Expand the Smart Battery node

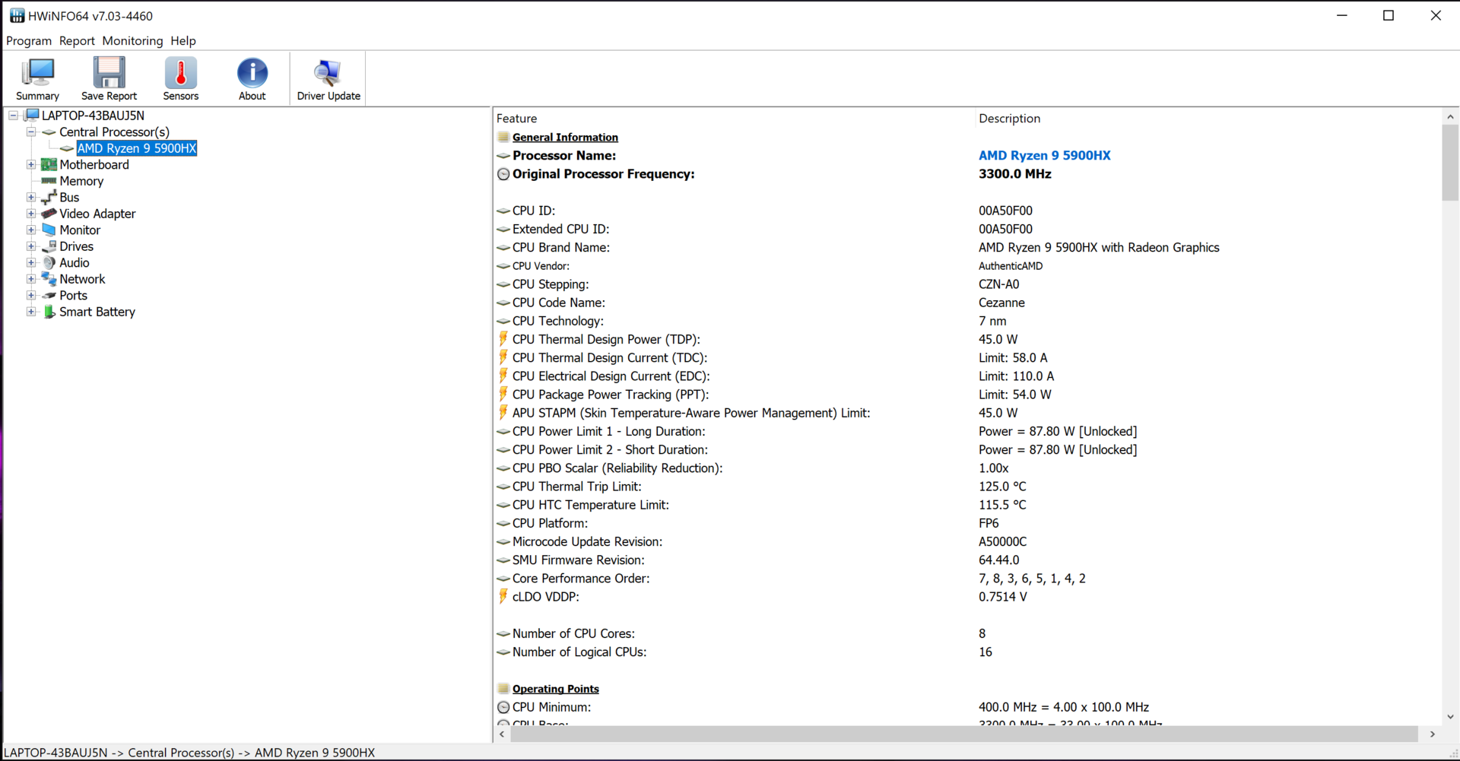point(31,312)
